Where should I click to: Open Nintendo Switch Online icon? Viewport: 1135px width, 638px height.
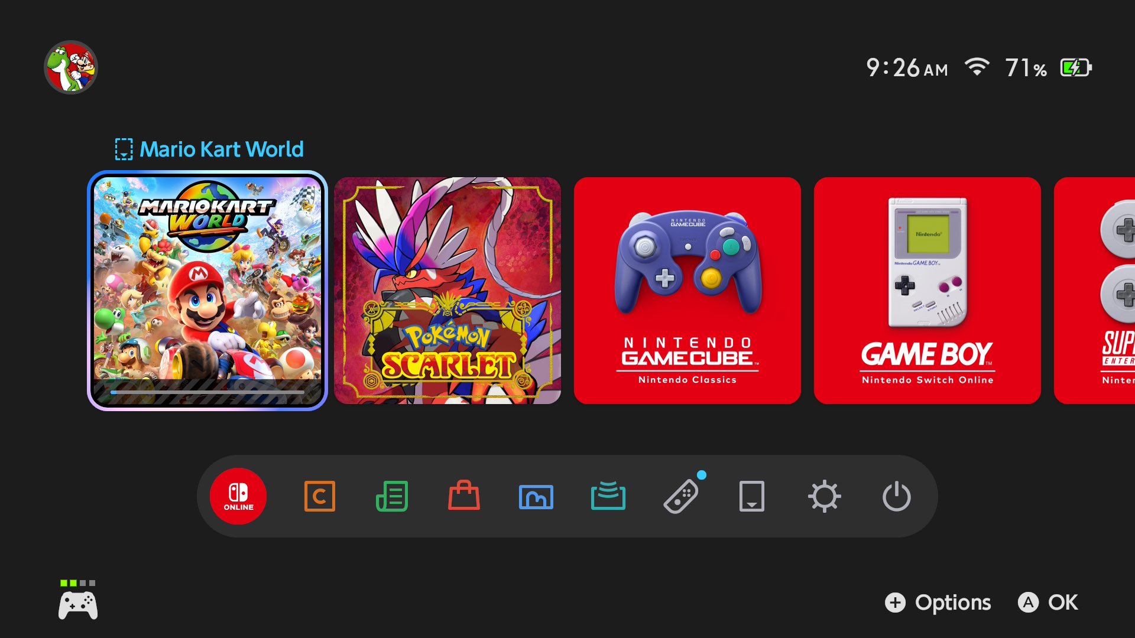pyautogui.click(x=238, y=496)
